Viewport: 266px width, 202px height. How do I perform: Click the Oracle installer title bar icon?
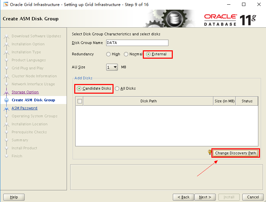click(6, 4)
